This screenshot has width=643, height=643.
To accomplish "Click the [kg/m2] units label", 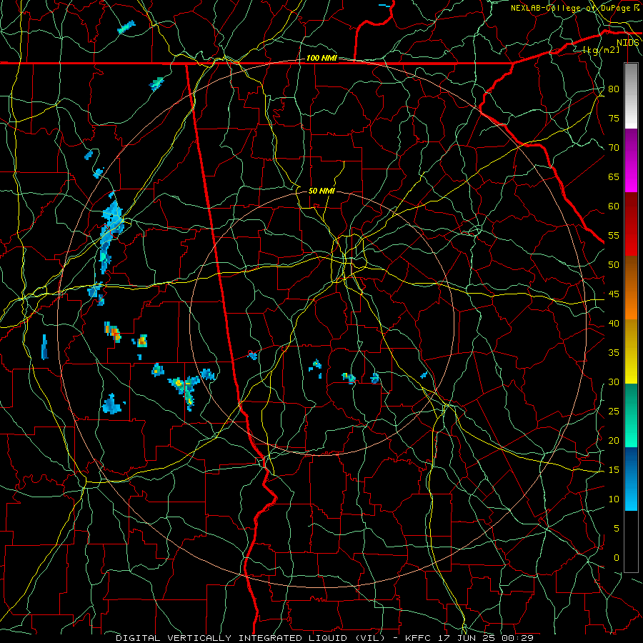I will point(601,50).
